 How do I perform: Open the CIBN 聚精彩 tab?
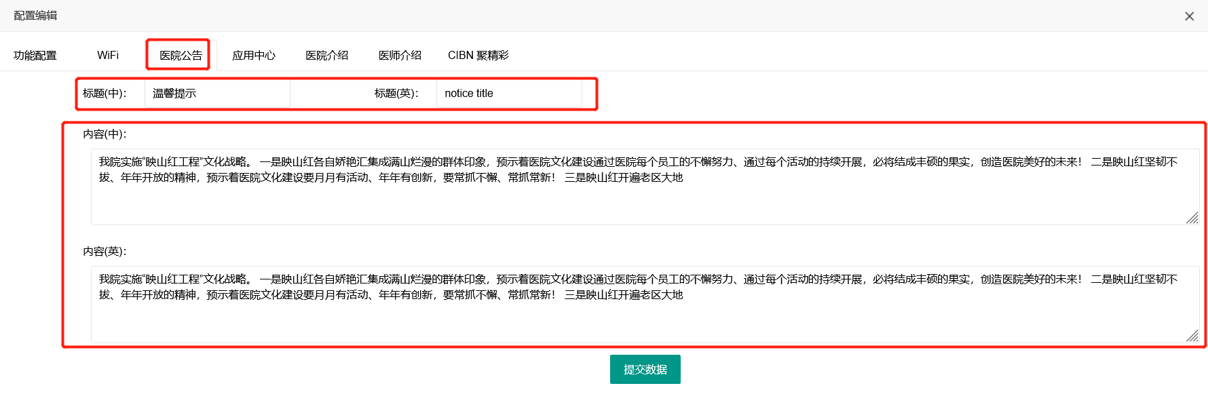coord(478,56)
